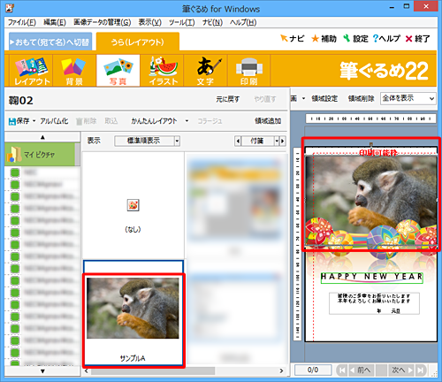Screen dimensions: 442x382
Task: Open ヘルプ question mark help
Action: point(386,38)
